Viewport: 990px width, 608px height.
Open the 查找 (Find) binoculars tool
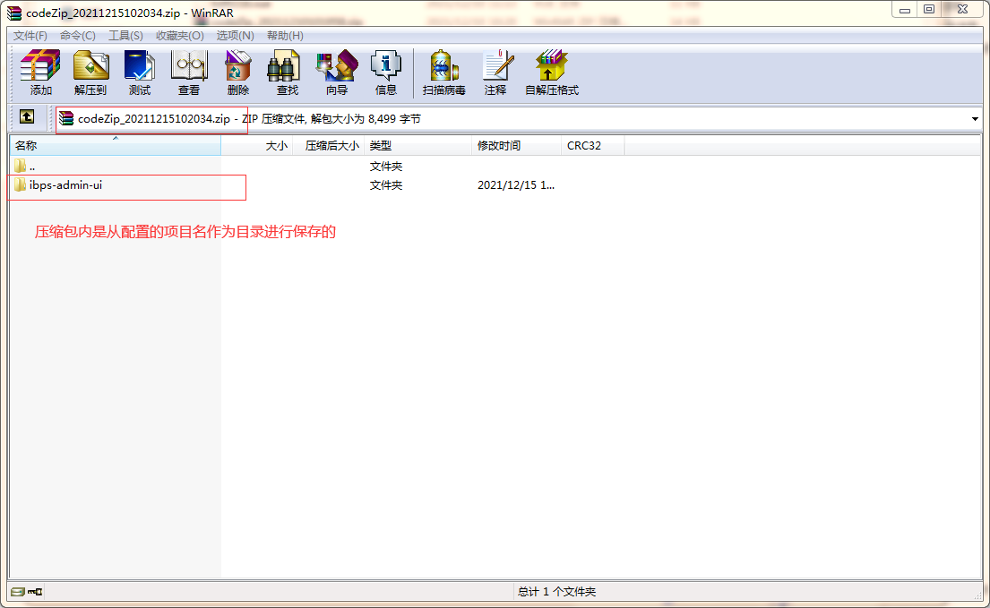coord(287,73)
